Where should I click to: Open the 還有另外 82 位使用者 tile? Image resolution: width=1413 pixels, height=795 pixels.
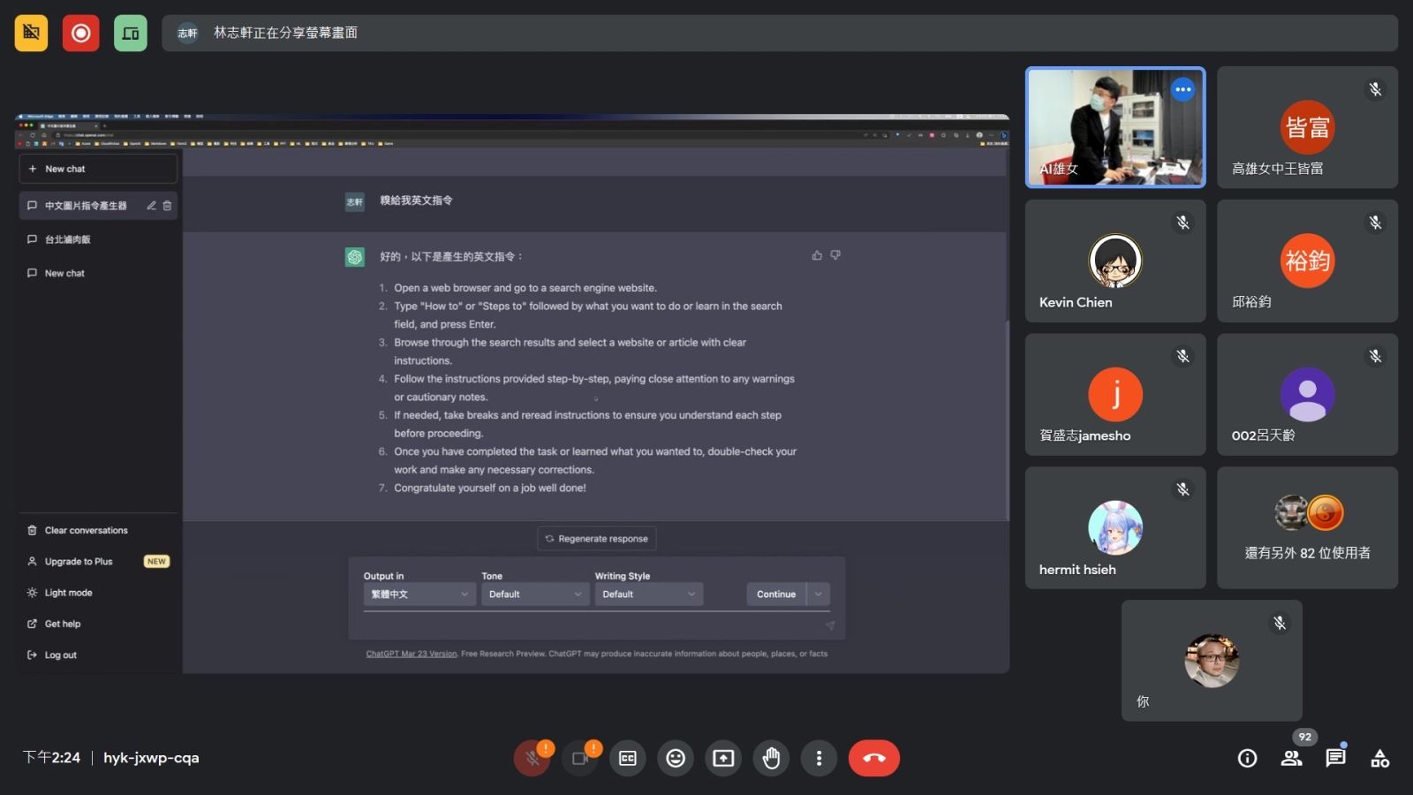pyautogui.click(x=1307, y=527)
